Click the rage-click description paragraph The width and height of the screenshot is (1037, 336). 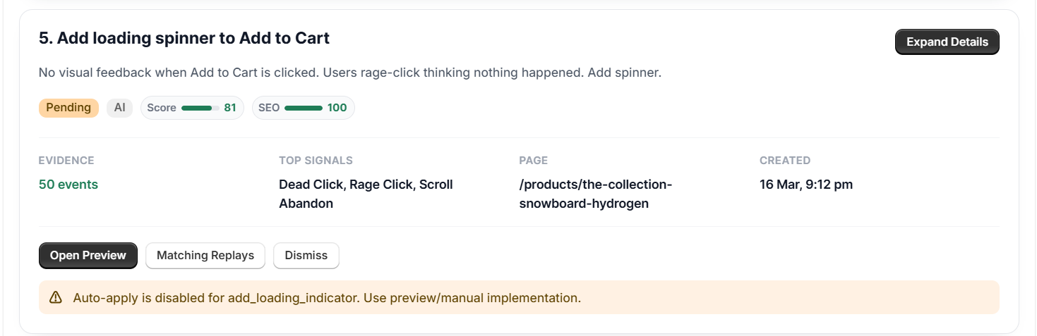pyautogui.click(x=349, y=73)
